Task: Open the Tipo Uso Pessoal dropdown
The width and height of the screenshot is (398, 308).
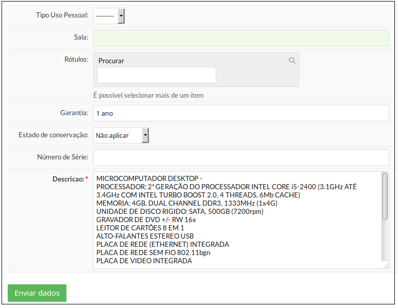Action: pyautogui.click(x=109, y=16)
